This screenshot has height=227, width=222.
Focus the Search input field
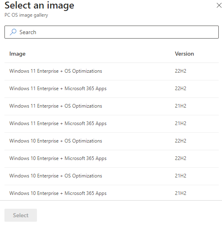pos(112,32)
